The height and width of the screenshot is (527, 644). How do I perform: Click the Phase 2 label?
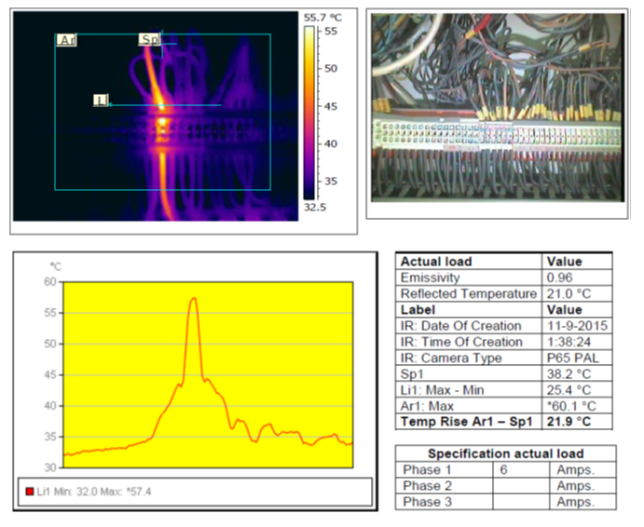(x=427, y=486)
